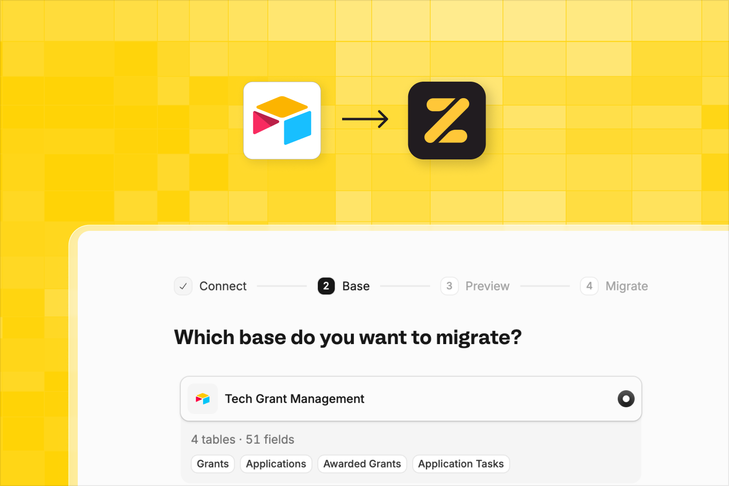729x486 pixels.
Task: Click the Awarded Grants table tag
Action: pos(362,464)
